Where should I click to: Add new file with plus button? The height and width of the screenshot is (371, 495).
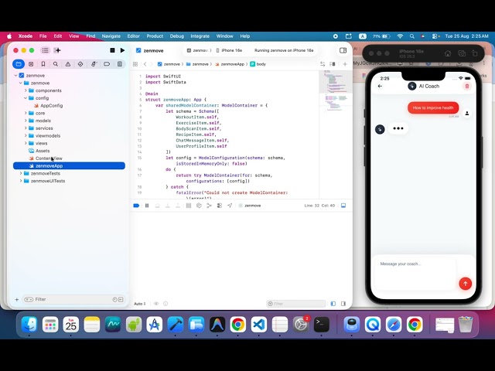[x=17, y=299]
